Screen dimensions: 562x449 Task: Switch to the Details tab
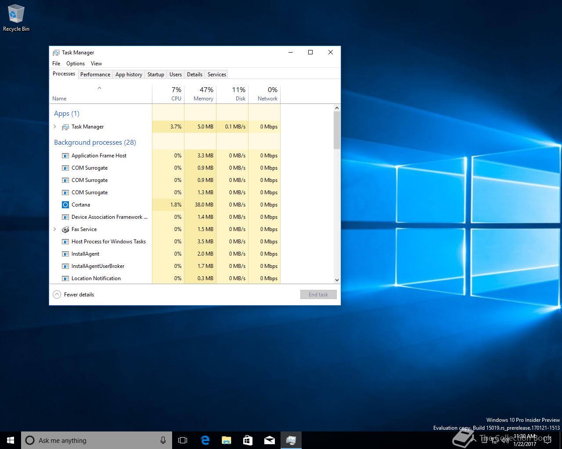point(195,75)
